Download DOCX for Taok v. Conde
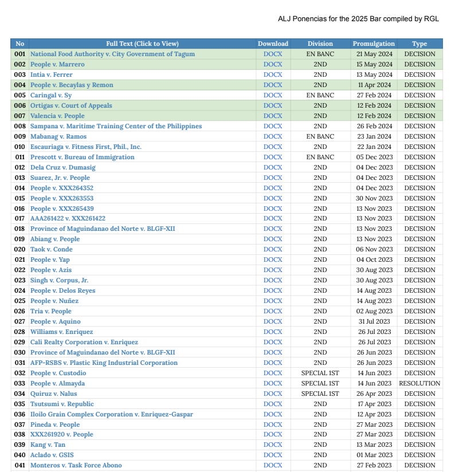Screen dimensions: 455x472 click(273, 250)
